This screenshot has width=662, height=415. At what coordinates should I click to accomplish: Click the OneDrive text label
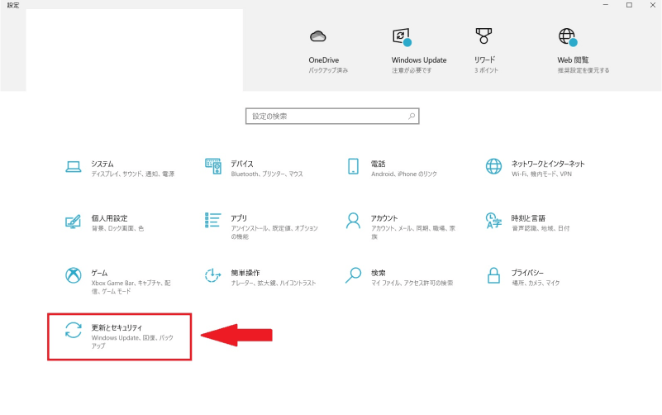pos(324,60)
